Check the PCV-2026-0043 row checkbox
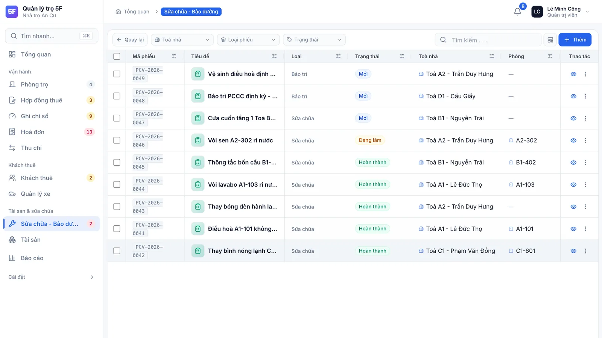Image resolution: width=602 pixels, height=338 pixels. coord(117,207)
